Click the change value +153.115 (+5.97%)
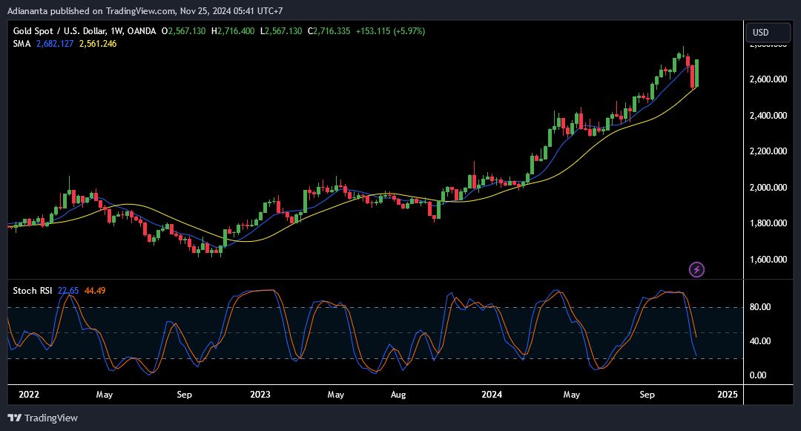Screen dimensions: 801x431 point(390,31)
